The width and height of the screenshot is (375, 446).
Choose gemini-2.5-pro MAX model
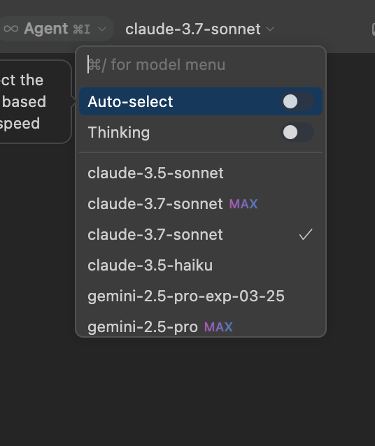201,326
